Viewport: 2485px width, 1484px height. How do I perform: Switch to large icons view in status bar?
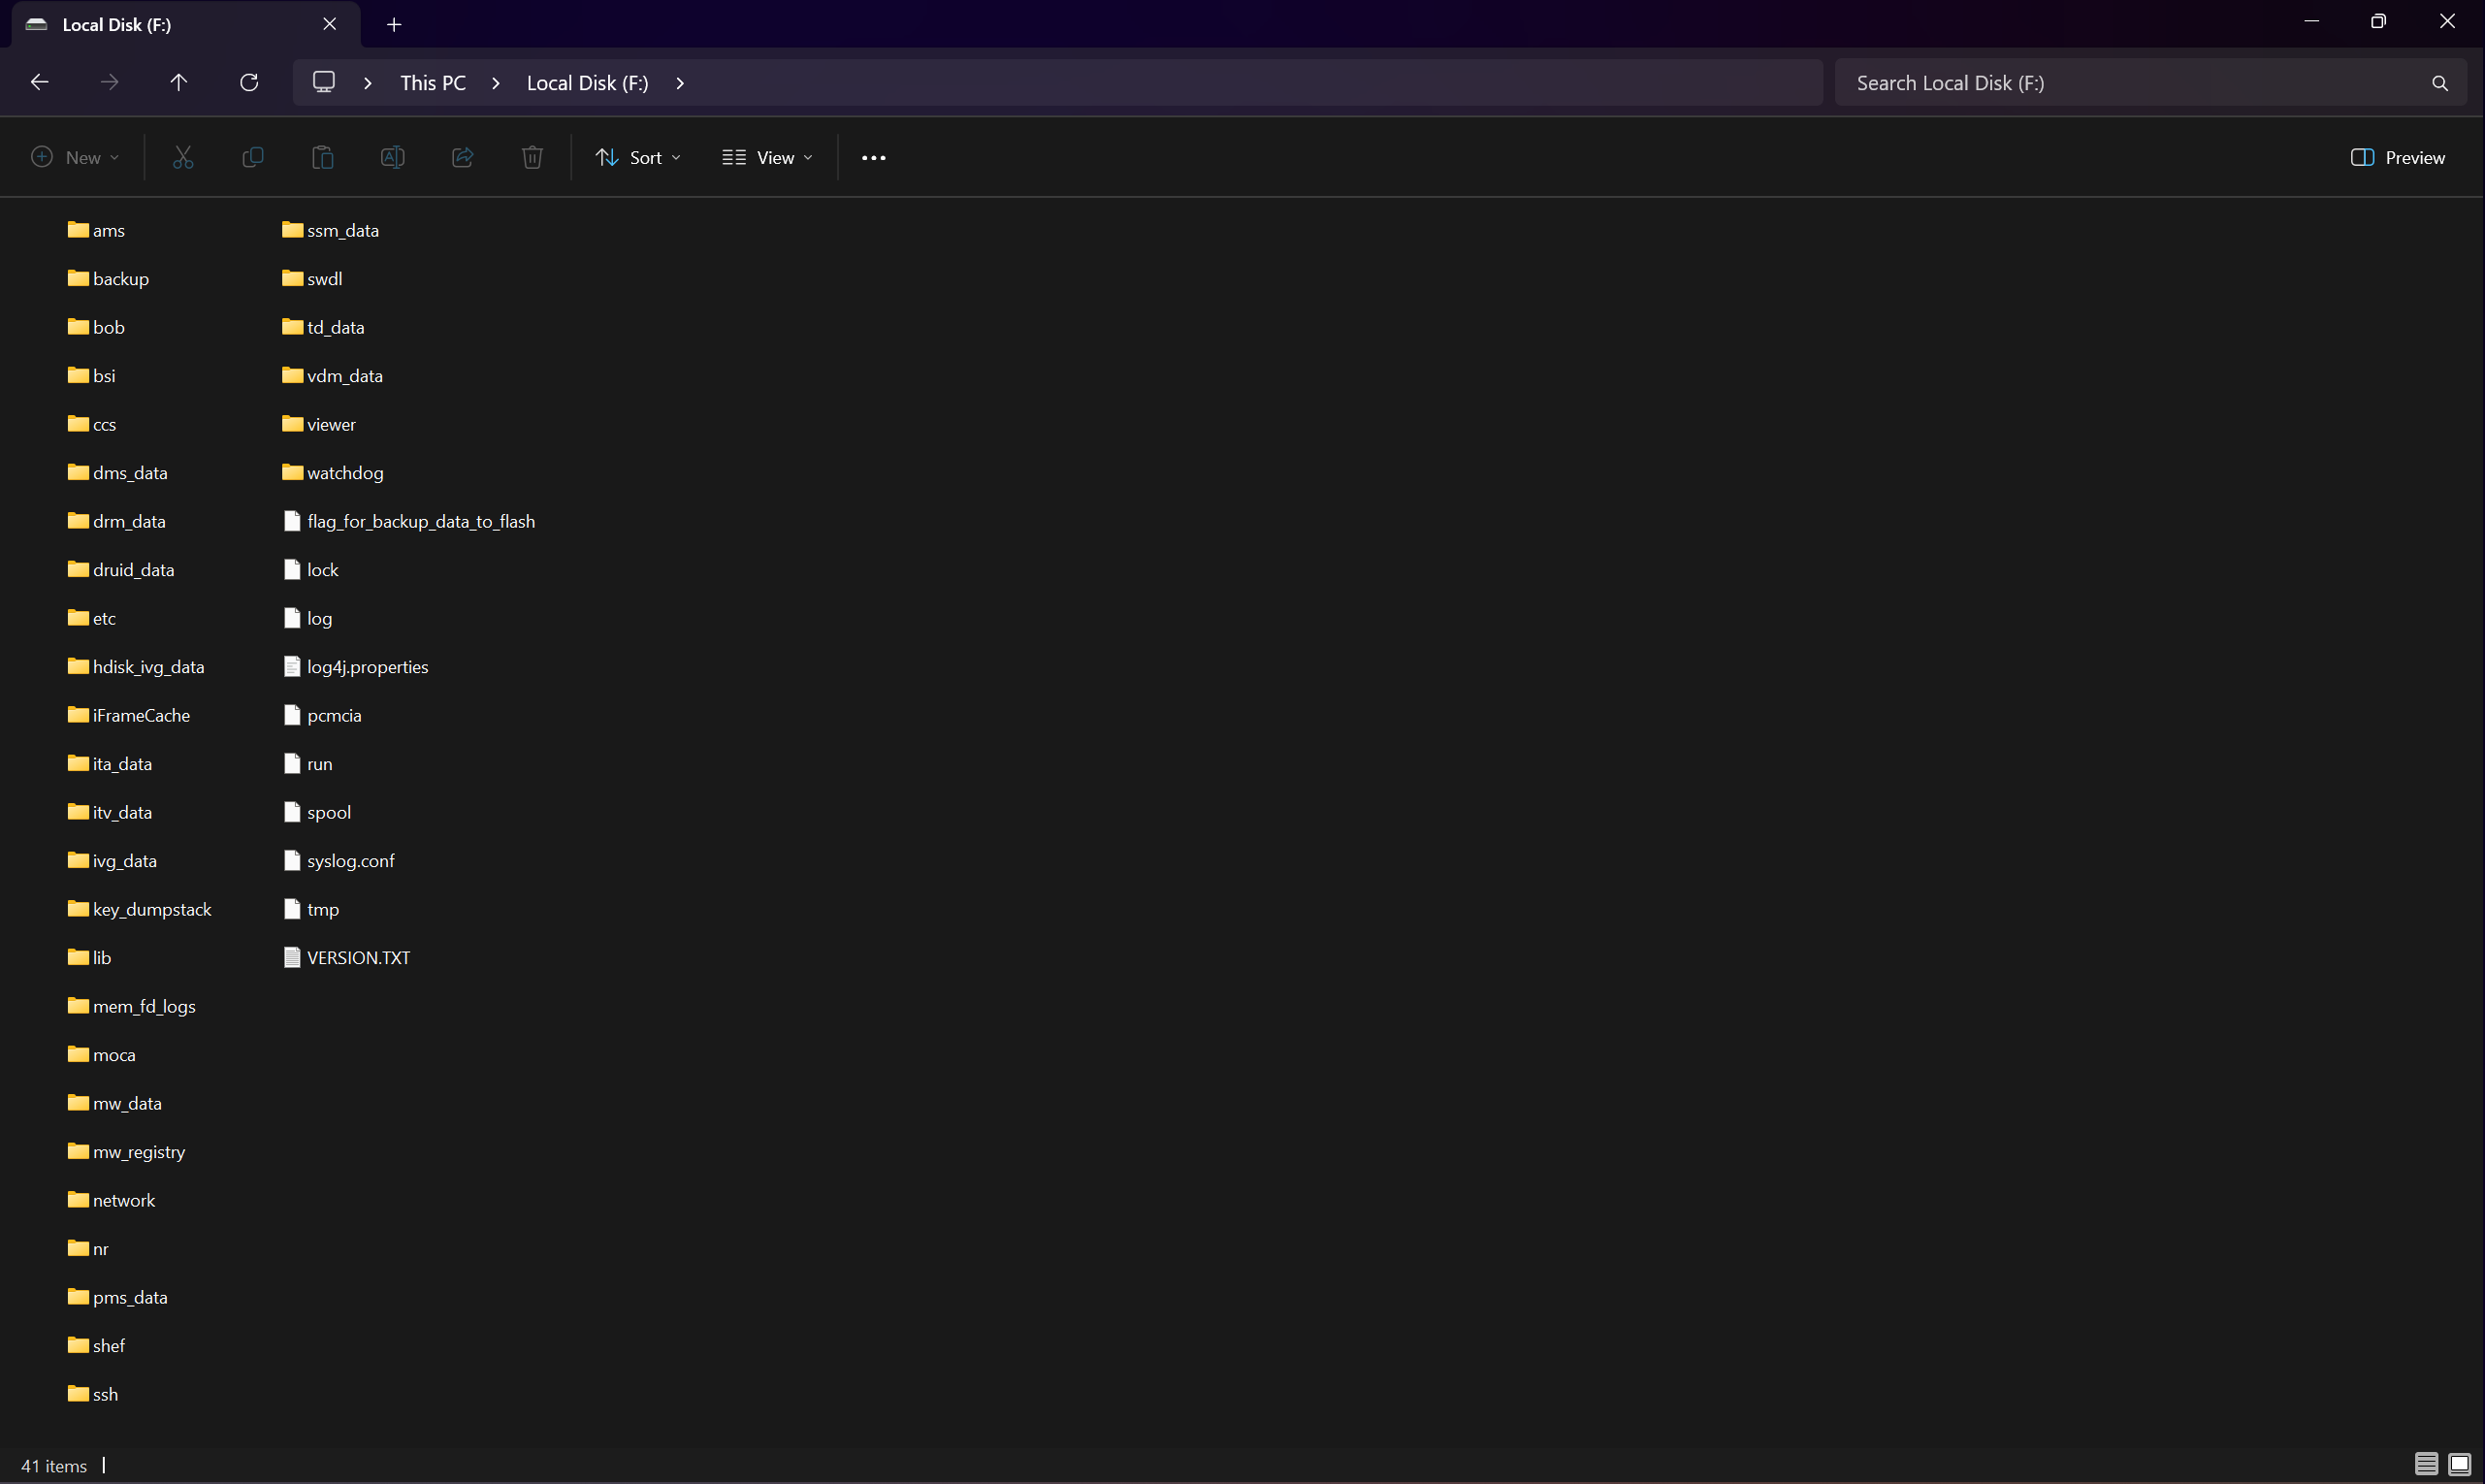click(x=2459, y=1465)
